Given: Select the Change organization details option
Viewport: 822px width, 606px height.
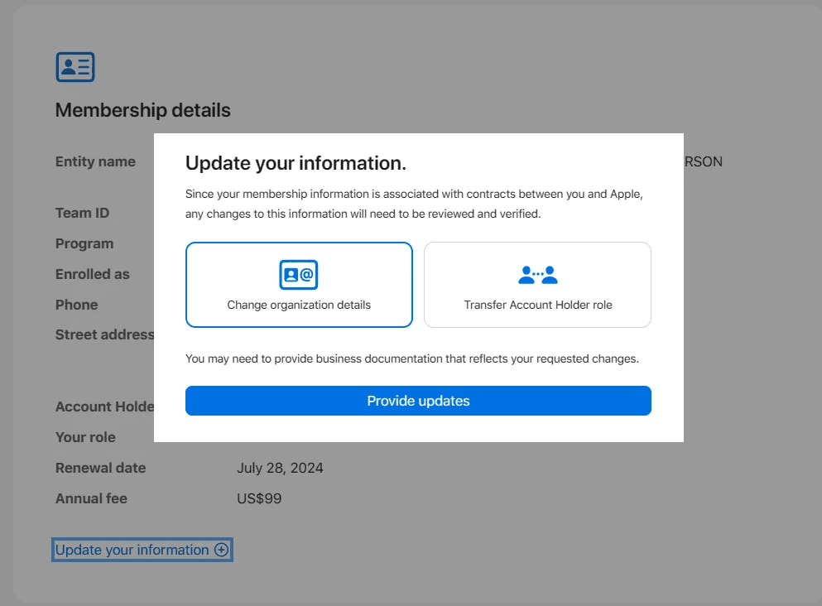Looking at the screenshot, I should click(299, 285).
